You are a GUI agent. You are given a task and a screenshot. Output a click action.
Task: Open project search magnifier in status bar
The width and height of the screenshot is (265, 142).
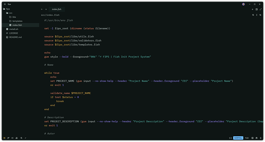pyautogui.click(x=21, y=138)
